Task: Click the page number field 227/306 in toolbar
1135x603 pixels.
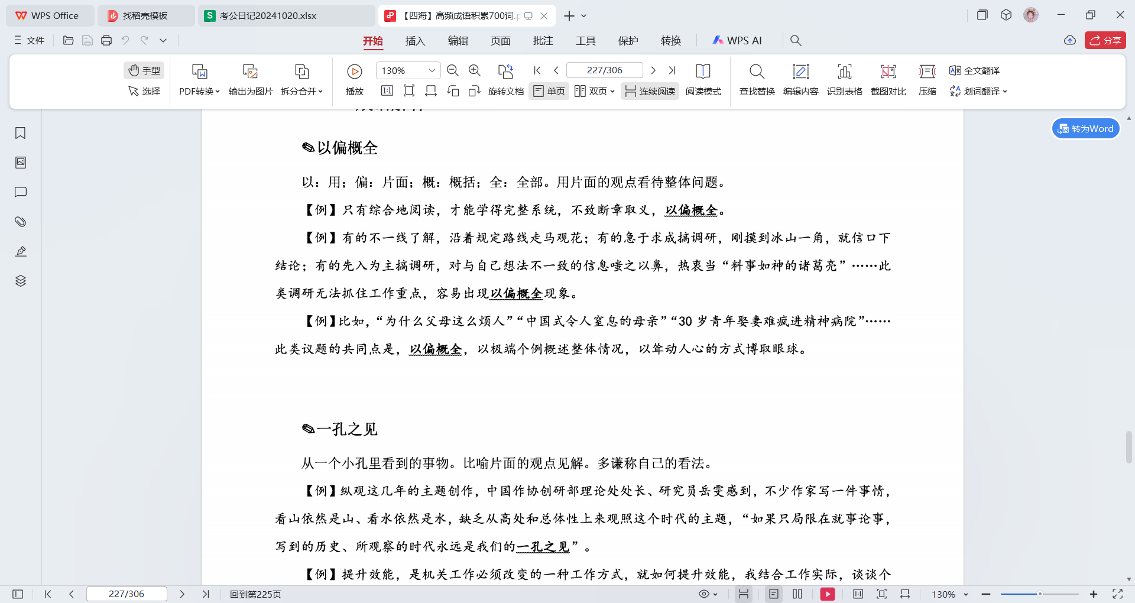Action: tap(604, 70)
